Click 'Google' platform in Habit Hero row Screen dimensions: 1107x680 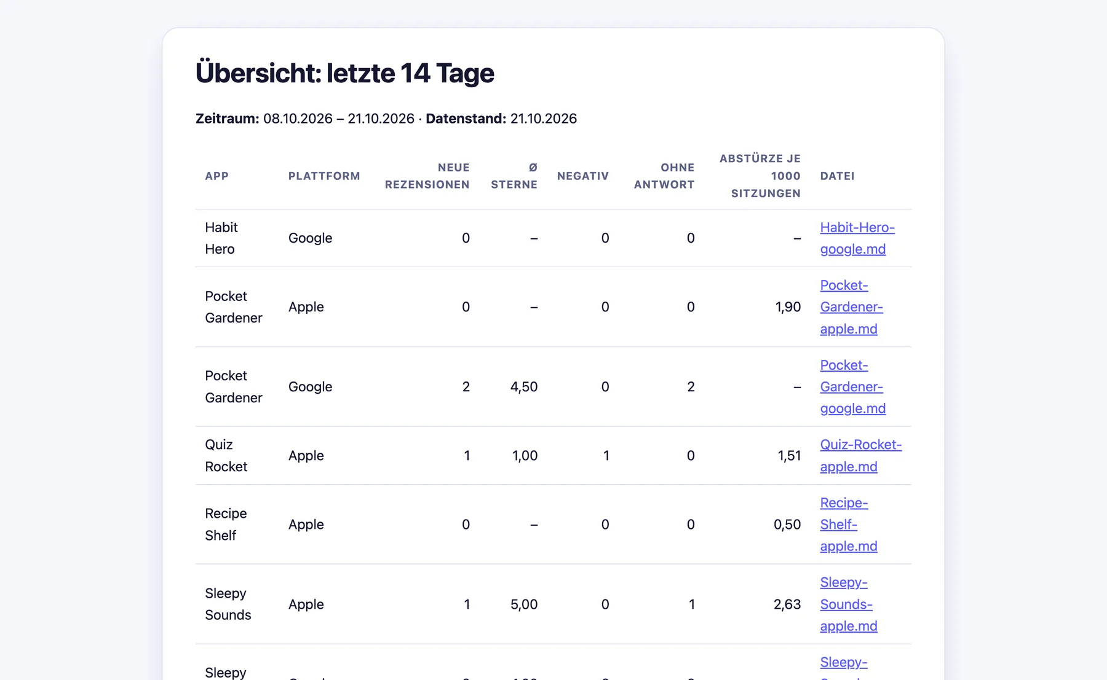pos(310,238)
